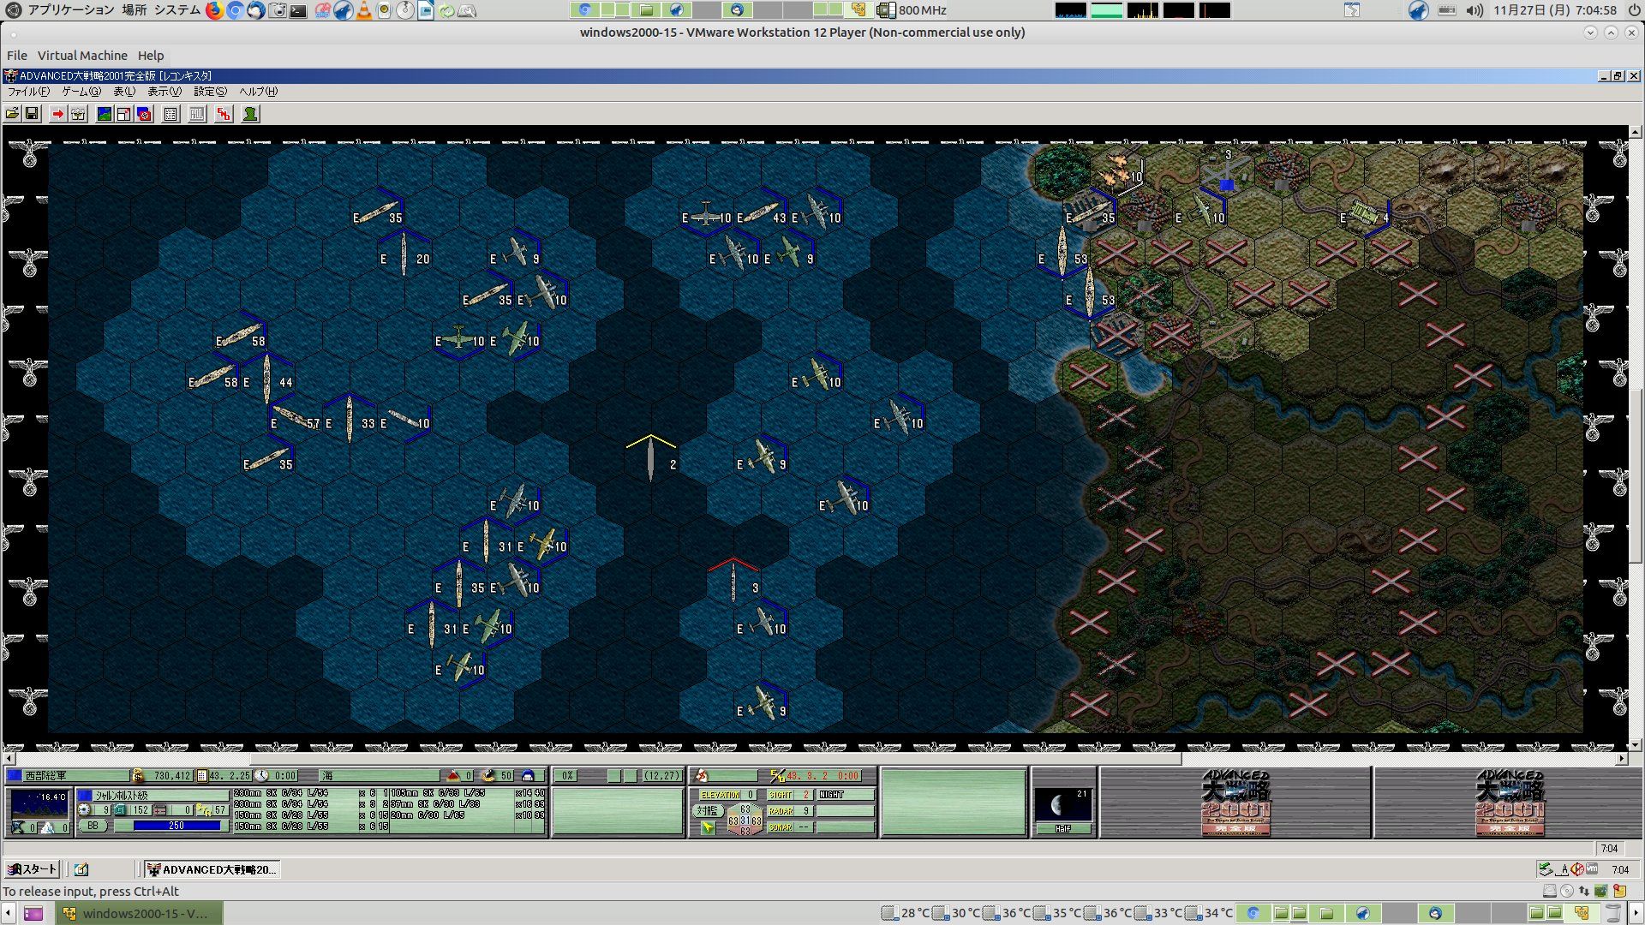Screen dimensions: 1645x925
Task: Click the red arrow toolbar icon
Action: coord(57,114)
